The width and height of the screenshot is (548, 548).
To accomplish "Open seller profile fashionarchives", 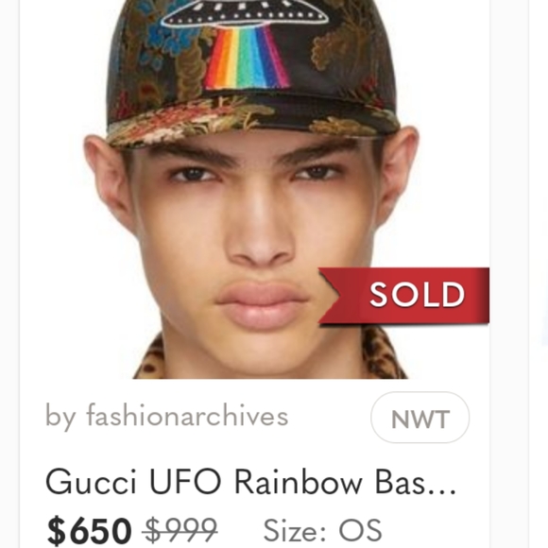I will pos(187,417).
